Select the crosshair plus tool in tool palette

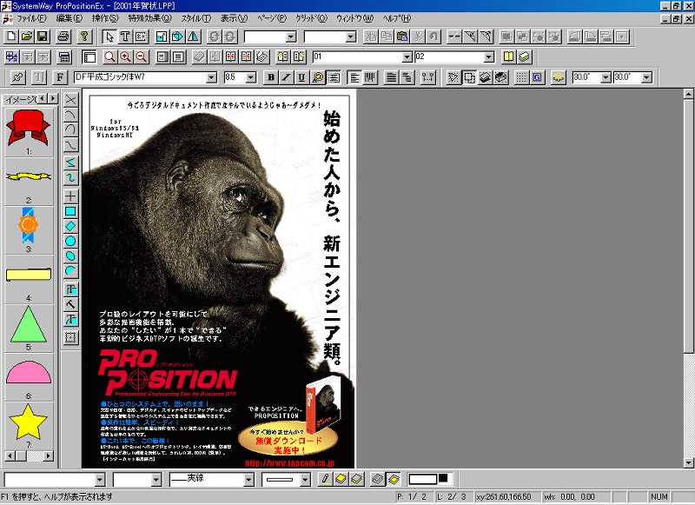click(x=70, y=196)
